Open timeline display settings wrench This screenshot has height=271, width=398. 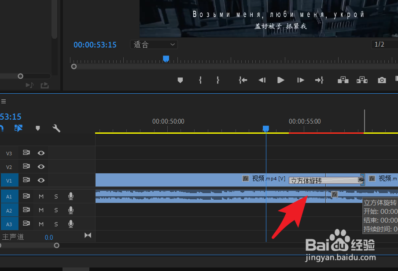pos(56,128)
